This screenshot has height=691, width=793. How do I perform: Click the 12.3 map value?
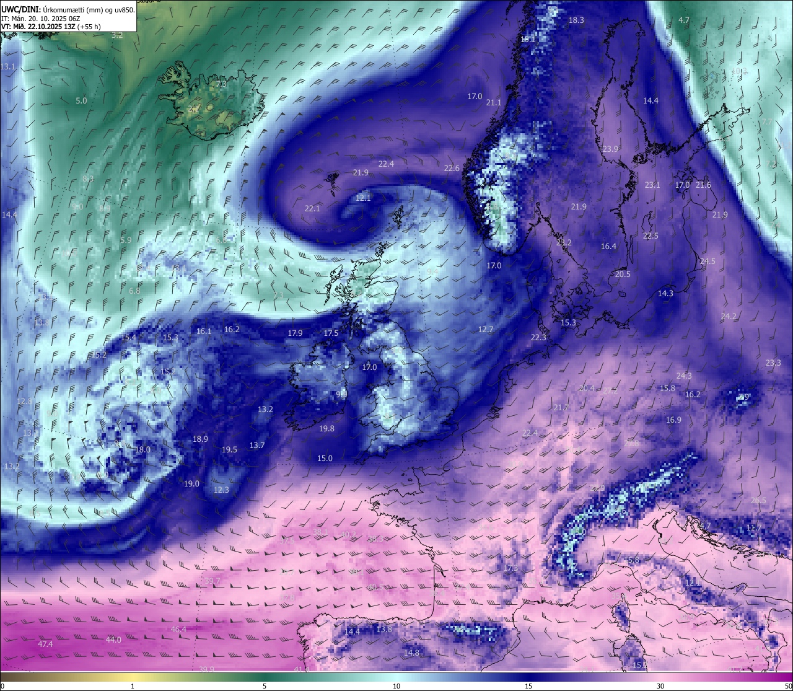[221, 490]
